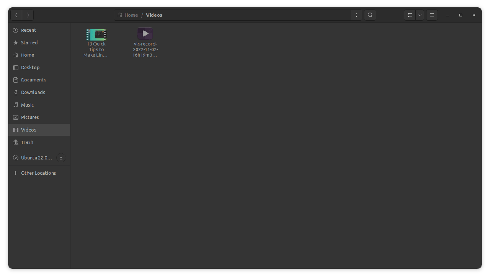
Task: Open the hamburger main menu
Action: 432,15
